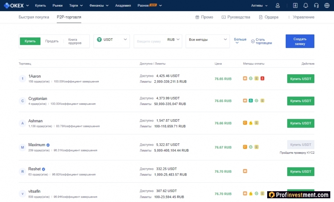Click the 1Aaron avatar circle

tap(22, 79)
